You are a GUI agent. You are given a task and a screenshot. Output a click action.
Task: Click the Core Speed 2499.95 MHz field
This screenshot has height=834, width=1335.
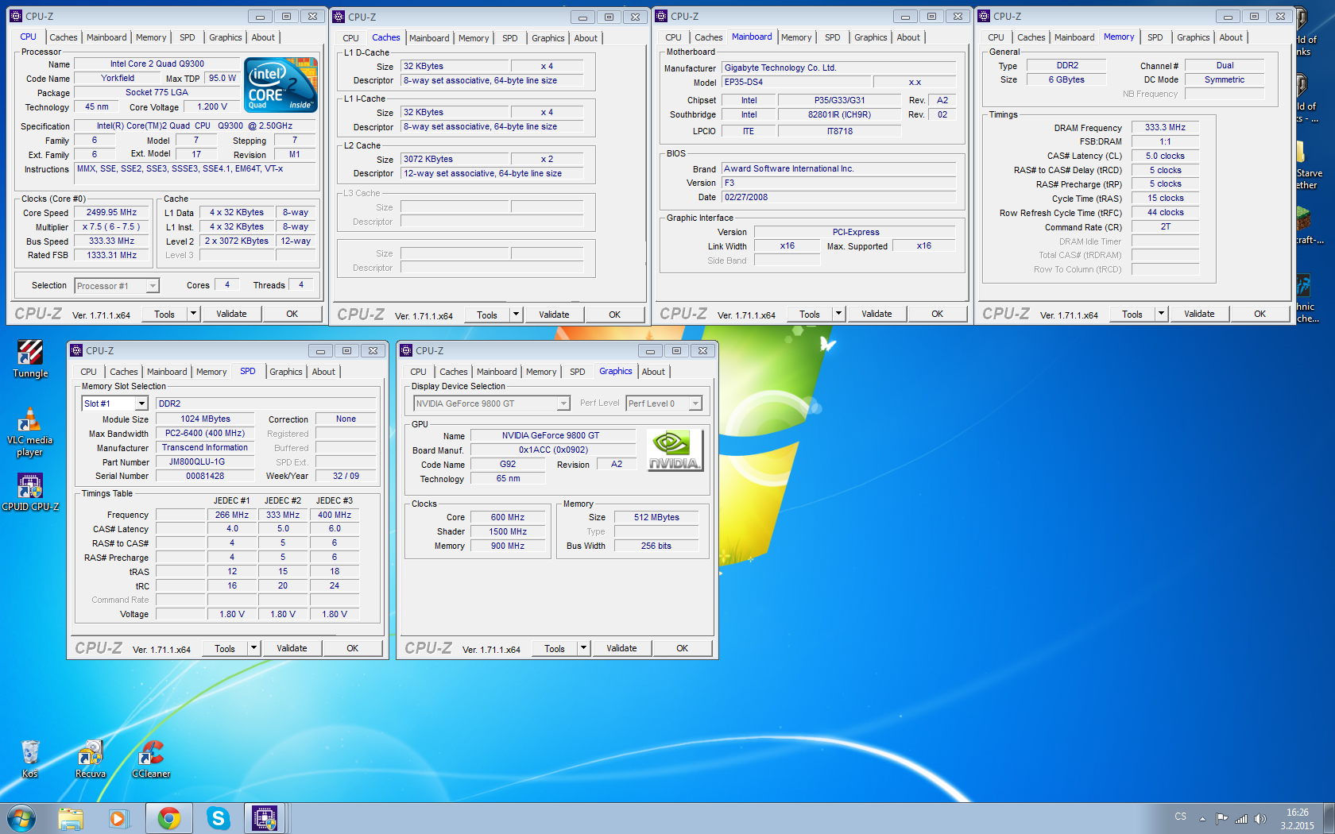[111, 213]
